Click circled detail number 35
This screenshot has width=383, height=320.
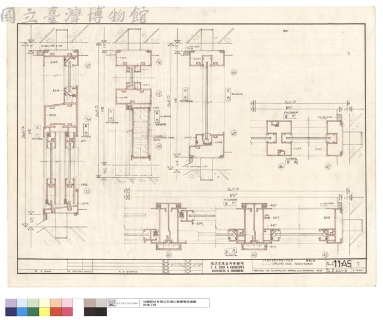point(88,66)
